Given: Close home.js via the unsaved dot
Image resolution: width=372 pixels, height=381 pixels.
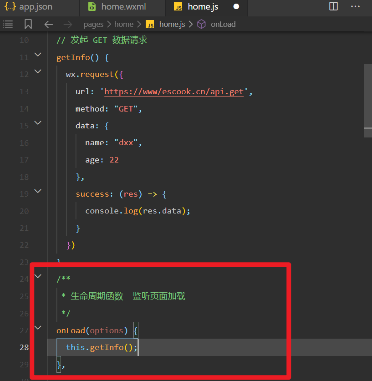Looking at the screenshot, I should (x=236, y=6).
